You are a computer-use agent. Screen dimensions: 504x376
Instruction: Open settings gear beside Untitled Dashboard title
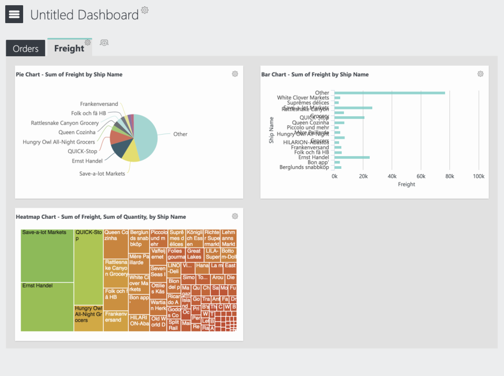click(144, 9)
